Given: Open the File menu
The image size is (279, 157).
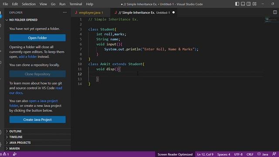Looking at the screenshot, I should (5, 4).
